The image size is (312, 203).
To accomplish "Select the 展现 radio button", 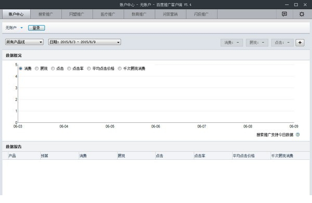I will 36,69.
